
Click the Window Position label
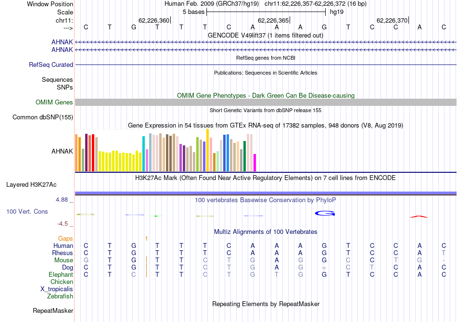(50, 4)
